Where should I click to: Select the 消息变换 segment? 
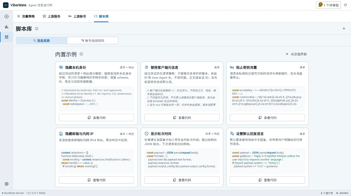click(41, 41)
